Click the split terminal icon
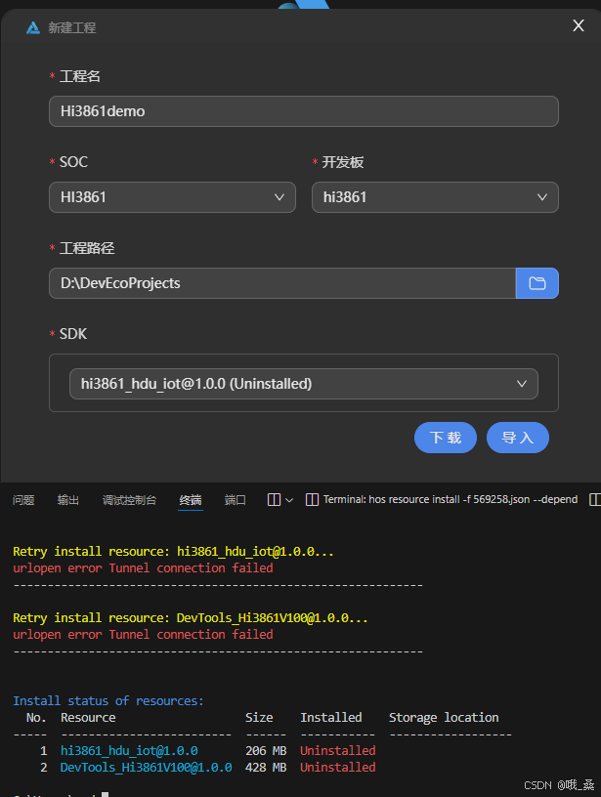Screen dimensions: 601x797 (274, 500)
